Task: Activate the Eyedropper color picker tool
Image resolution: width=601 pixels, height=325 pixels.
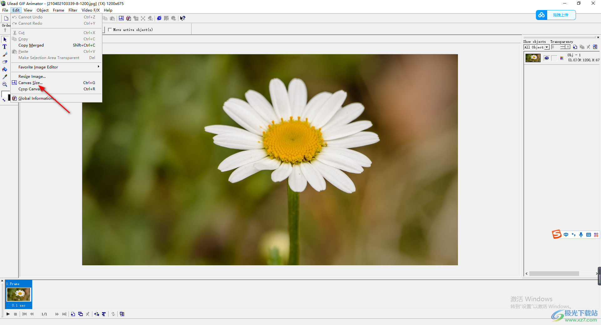Action: pyautogui.click(x=5, y=77)
